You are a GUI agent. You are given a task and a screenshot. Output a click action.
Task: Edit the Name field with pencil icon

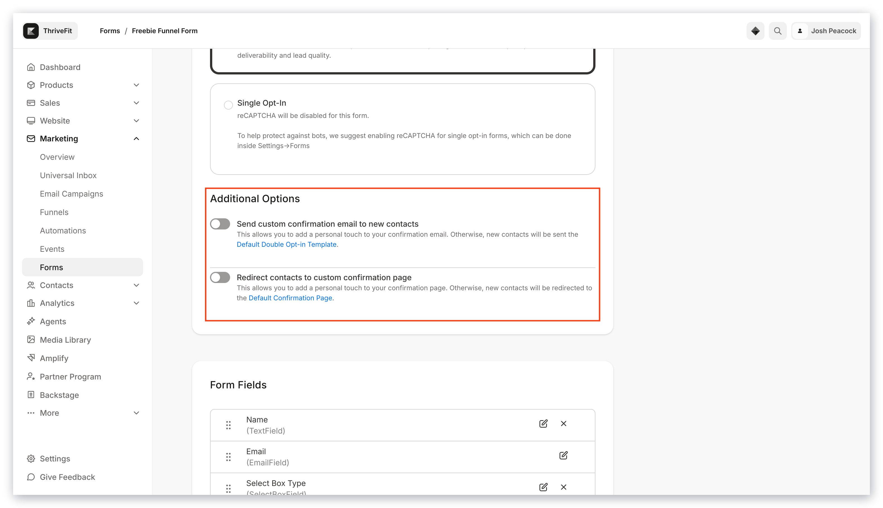(x=543, y=424)
